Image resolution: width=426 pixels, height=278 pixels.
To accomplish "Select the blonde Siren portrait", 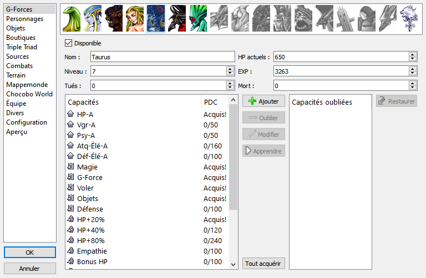I will click(135, 19).
